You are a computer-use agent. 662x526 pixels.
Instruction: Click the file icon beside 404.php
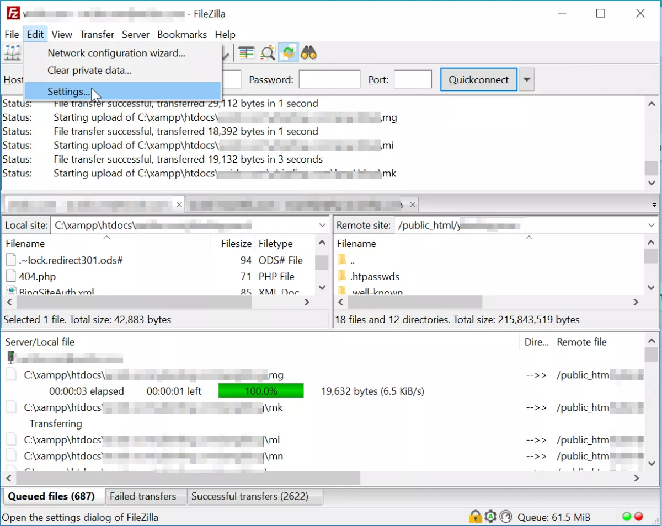pyautogui.click(x=11, y=276)
